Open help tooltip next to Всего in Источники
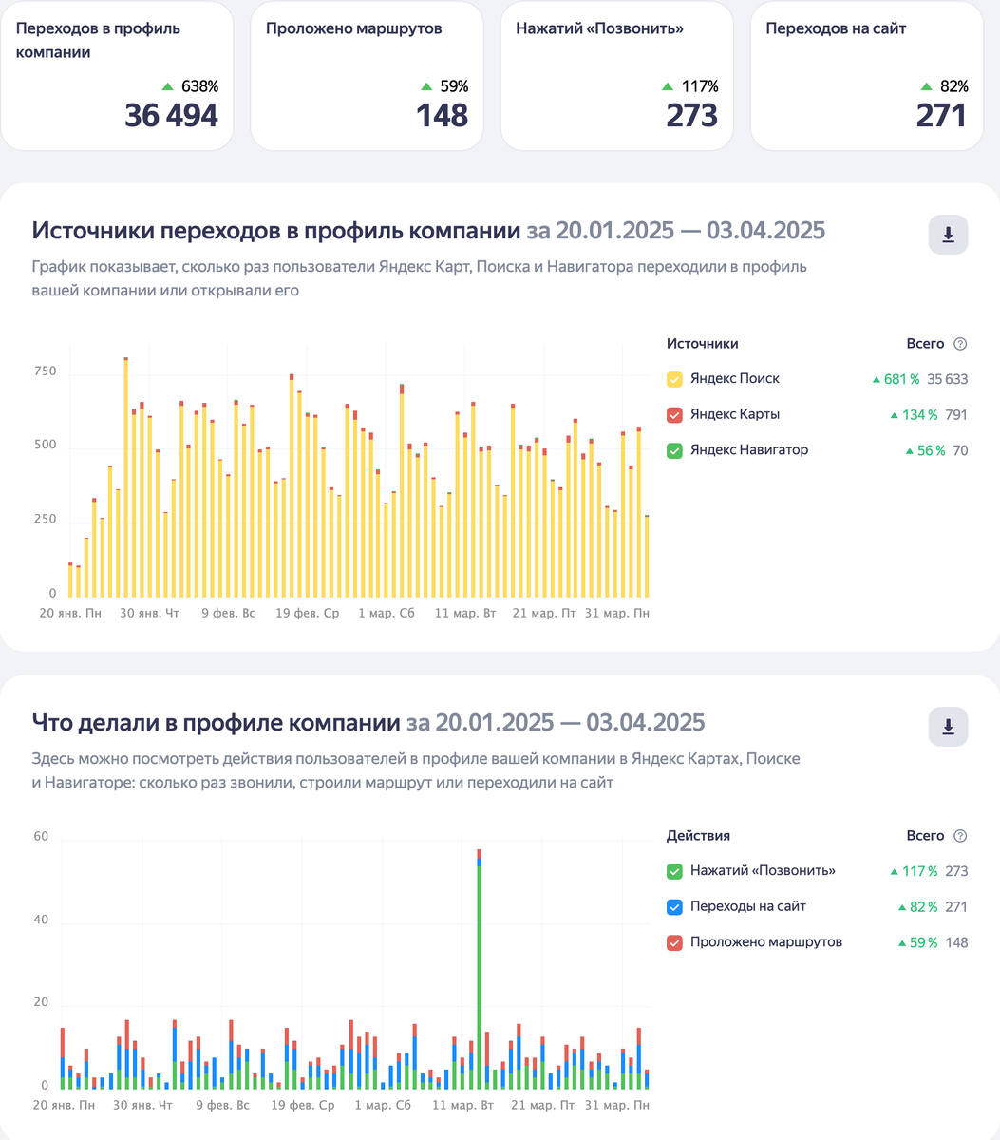 (958, 343)
